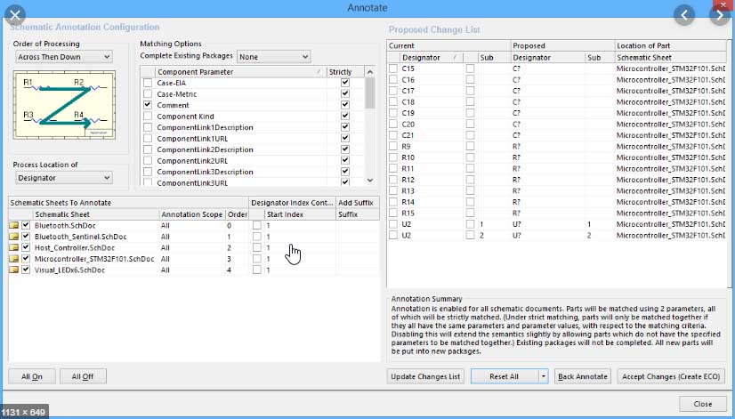735x419 pixels.
Task: Click the Update Changes List button
Action: (x=426, y=376)
